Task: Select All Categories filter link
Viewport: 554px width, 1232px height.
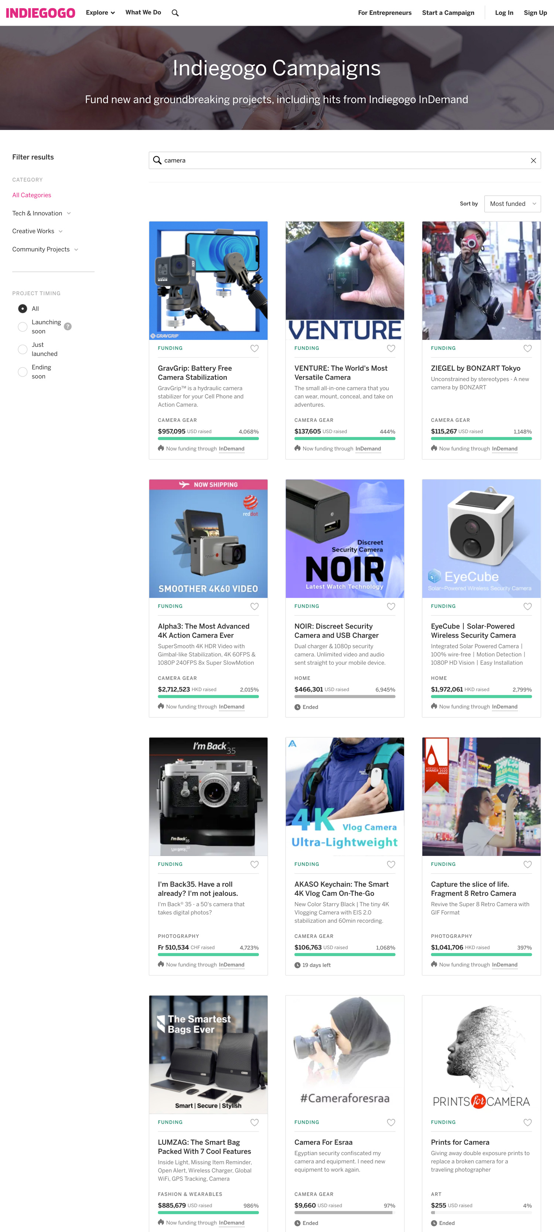Action: [x=31, y=195]
